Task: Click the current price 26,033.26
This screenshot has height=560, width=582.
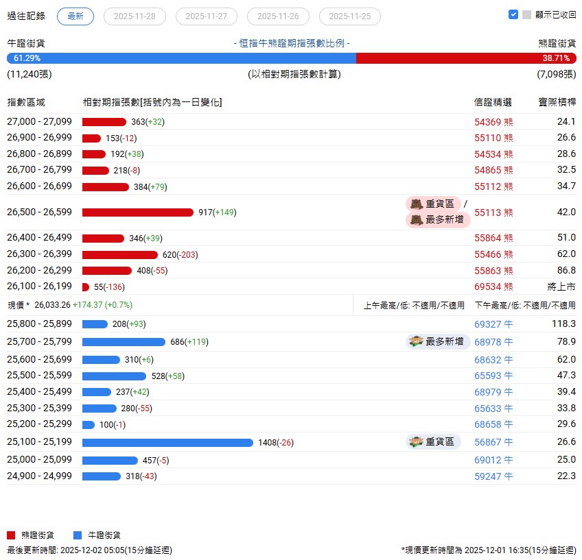Action: point(52,305)
